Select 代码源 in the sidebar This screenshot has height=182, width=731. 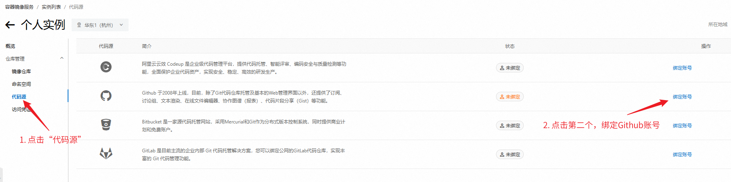click(x=19, y=97)
